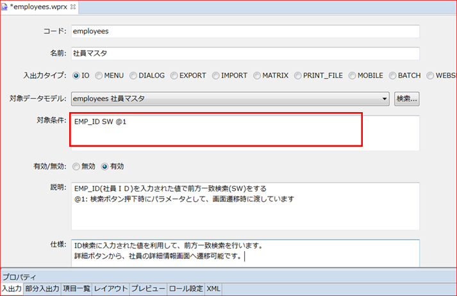The height and width of the screenshot is (296, 457).
Task: Set status to 無効 (disabled)
Action: click(x=76, y=166)
